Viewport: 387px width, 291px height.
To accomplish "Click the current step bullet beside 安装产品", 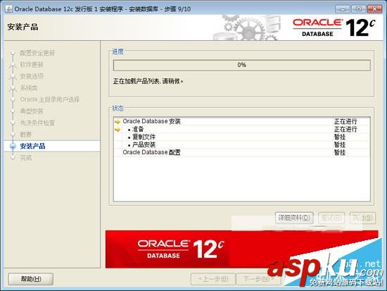I will [13, 146].
